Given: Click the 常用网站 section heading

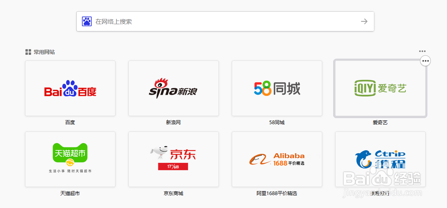Looking at the screenshot, I should [x=44, y=52].
